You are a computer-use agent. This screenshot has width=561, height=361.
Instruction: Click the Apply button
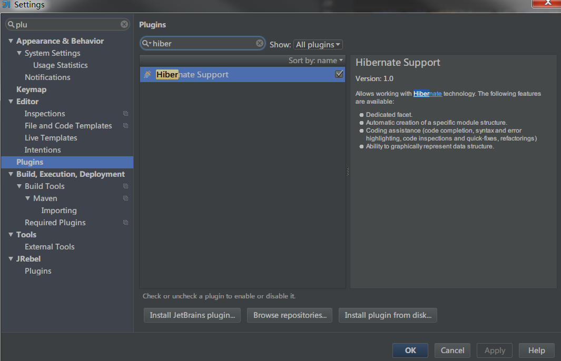(x=495, y=350)
